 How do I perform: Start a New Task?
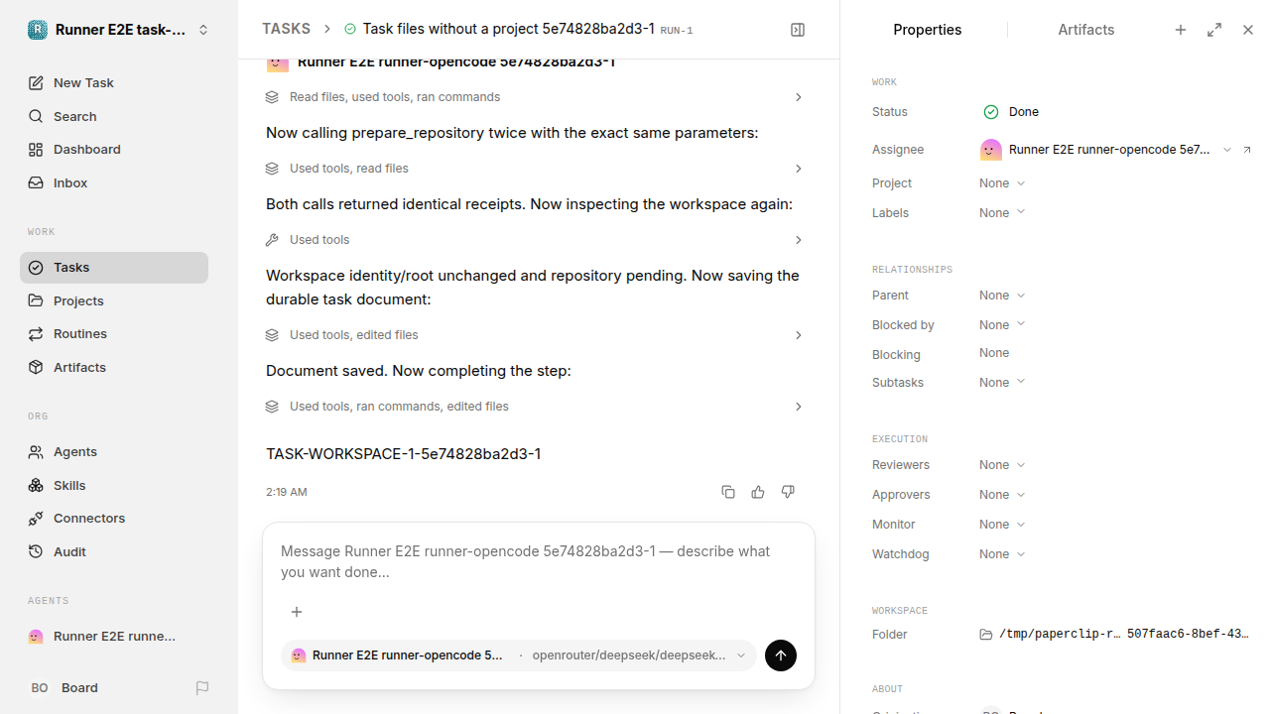[114, 82]
